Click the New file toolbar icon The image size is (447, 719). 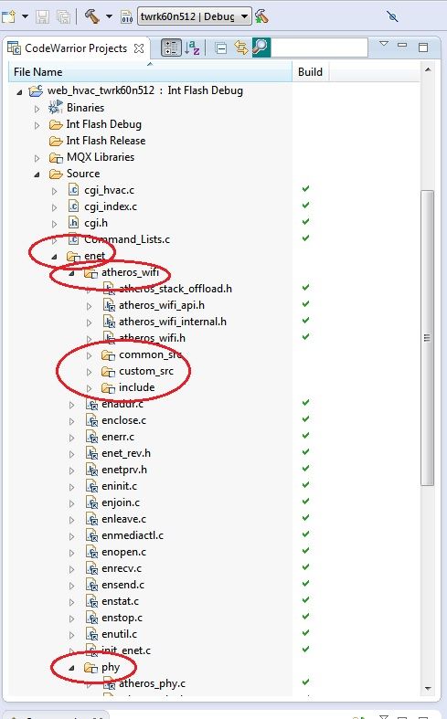click(8, 17)
